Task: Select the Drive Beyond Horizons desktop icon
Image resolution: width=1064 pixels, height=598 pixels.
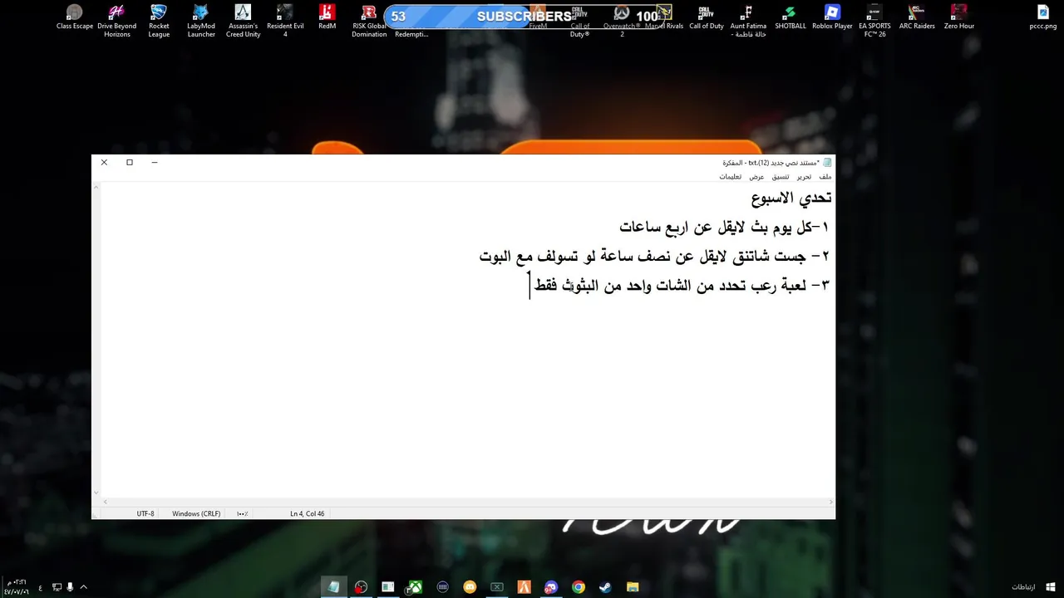Action: tap(117, 21)
